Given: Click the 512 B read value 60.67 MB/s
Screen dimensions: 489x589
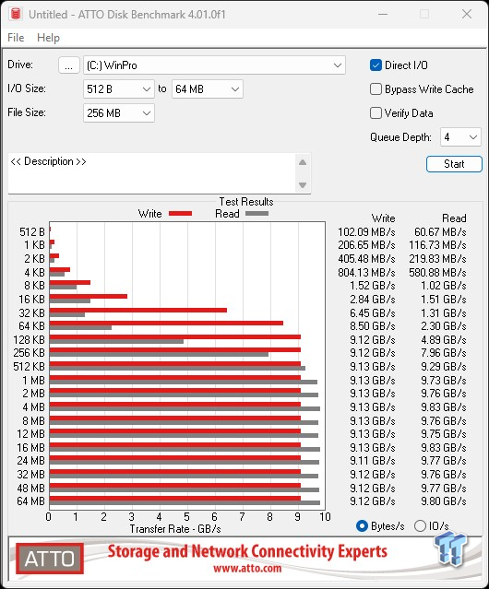Looking at the screenshot, I should pos(440,232).
